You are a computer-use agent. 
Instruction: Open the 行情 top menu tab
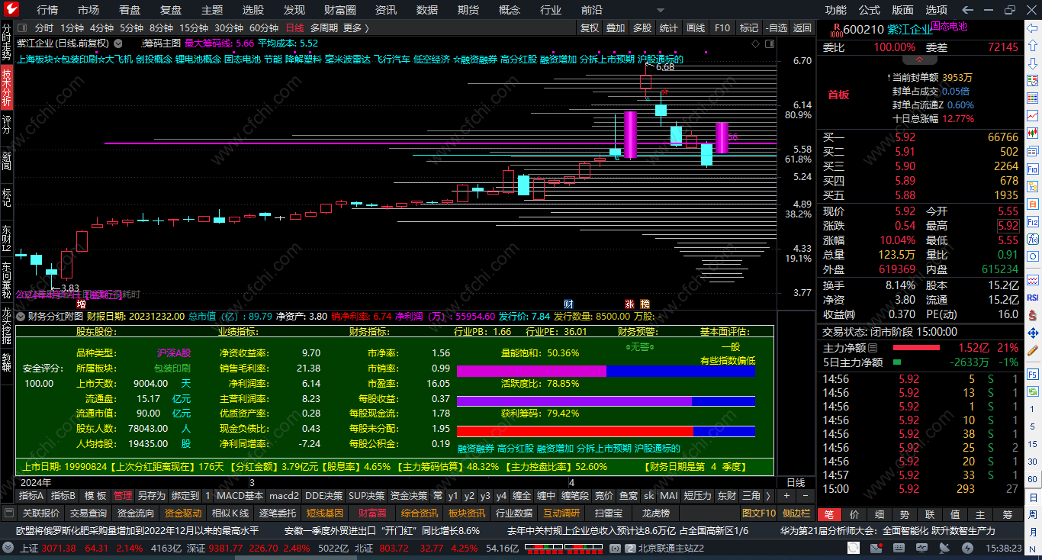click(x=47, y=10)
